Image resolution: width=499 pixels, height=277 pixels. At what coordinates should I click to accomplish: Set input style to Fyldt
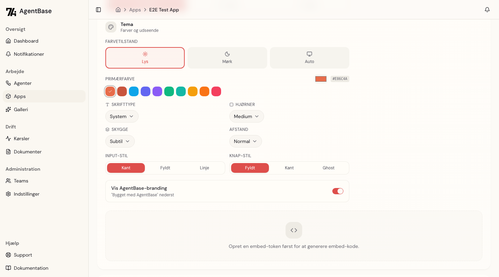[x=165, y=168]
